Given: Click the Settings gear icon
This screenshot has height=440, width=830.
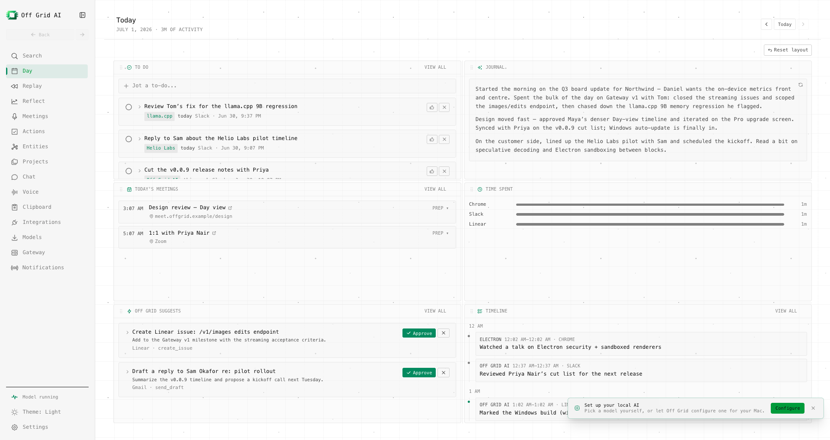Looking at the screenshot, I should [15, 427].
